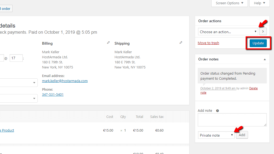
Task: Click the Add note help question icon
Action: tap(218, 111)
